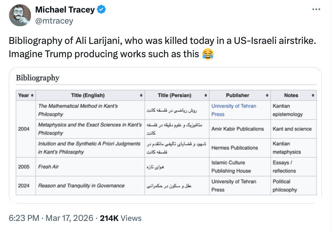
Task: Click the Publisher column header
Action: pyautogui.click(x=237, y=95)
